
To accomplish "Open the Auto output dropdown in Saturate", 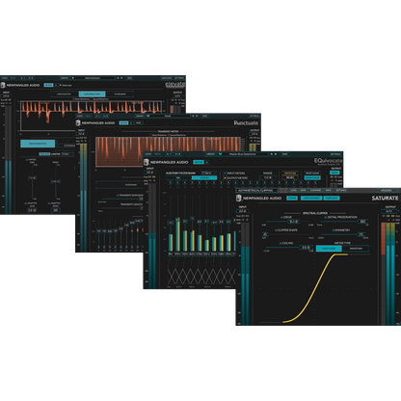I will point(389,211).
